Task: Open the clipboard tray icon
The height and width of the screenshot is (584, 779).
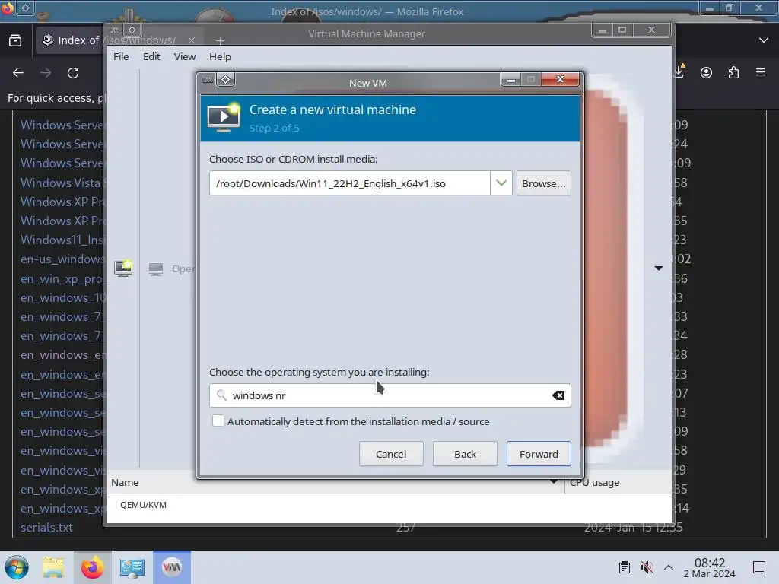Action: pyautogui.click(x=625, y=567)
